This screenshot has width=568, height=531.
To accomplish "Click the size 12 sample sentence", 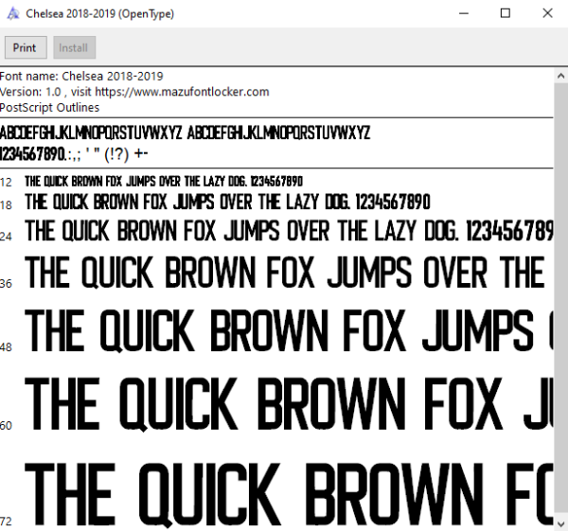I will tap(164, 181).
